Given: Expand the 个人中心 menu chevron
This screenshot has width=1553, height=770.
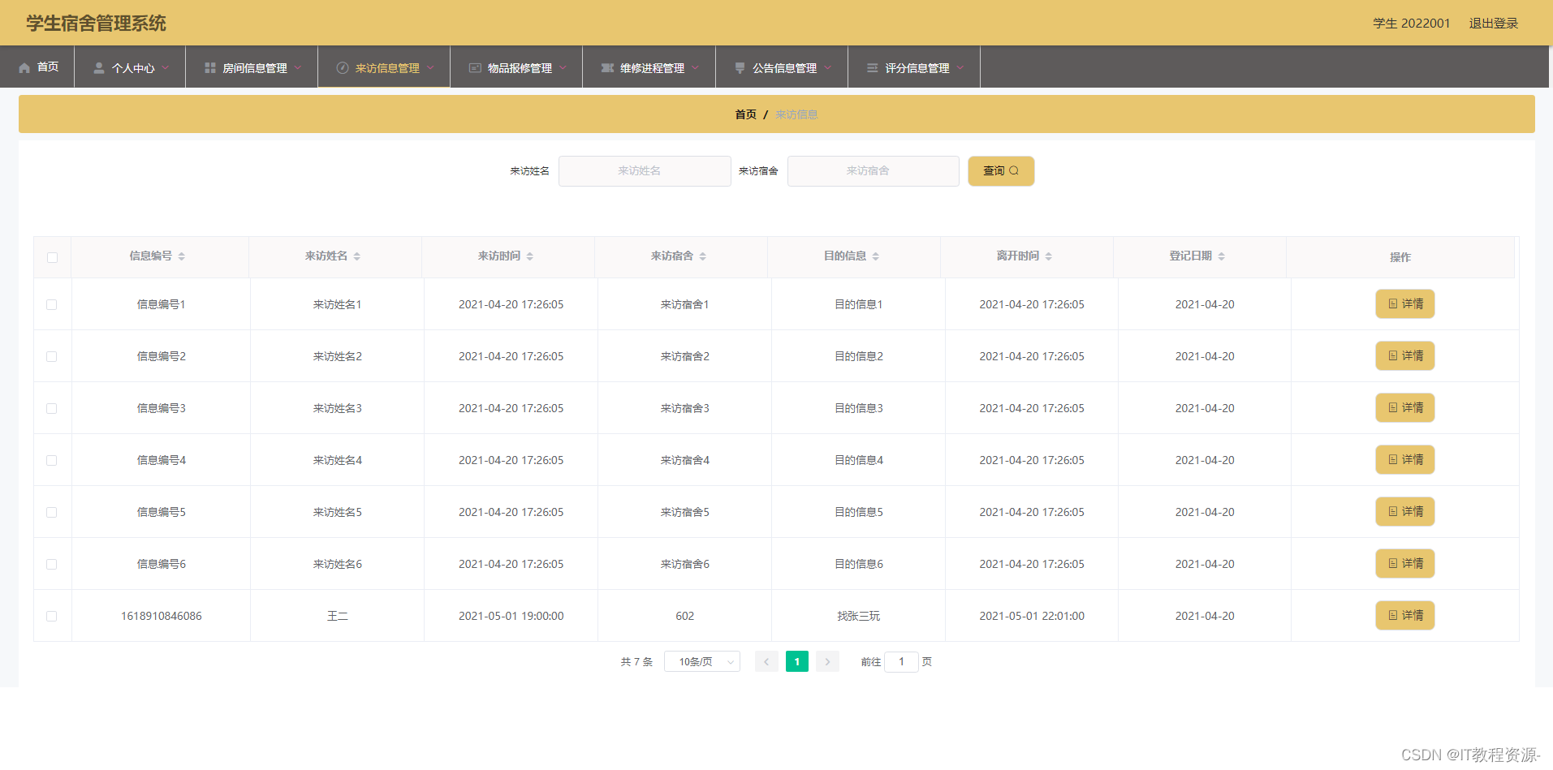Looking at the screenshot, I should pyautogui.click(x=165, y=68).
